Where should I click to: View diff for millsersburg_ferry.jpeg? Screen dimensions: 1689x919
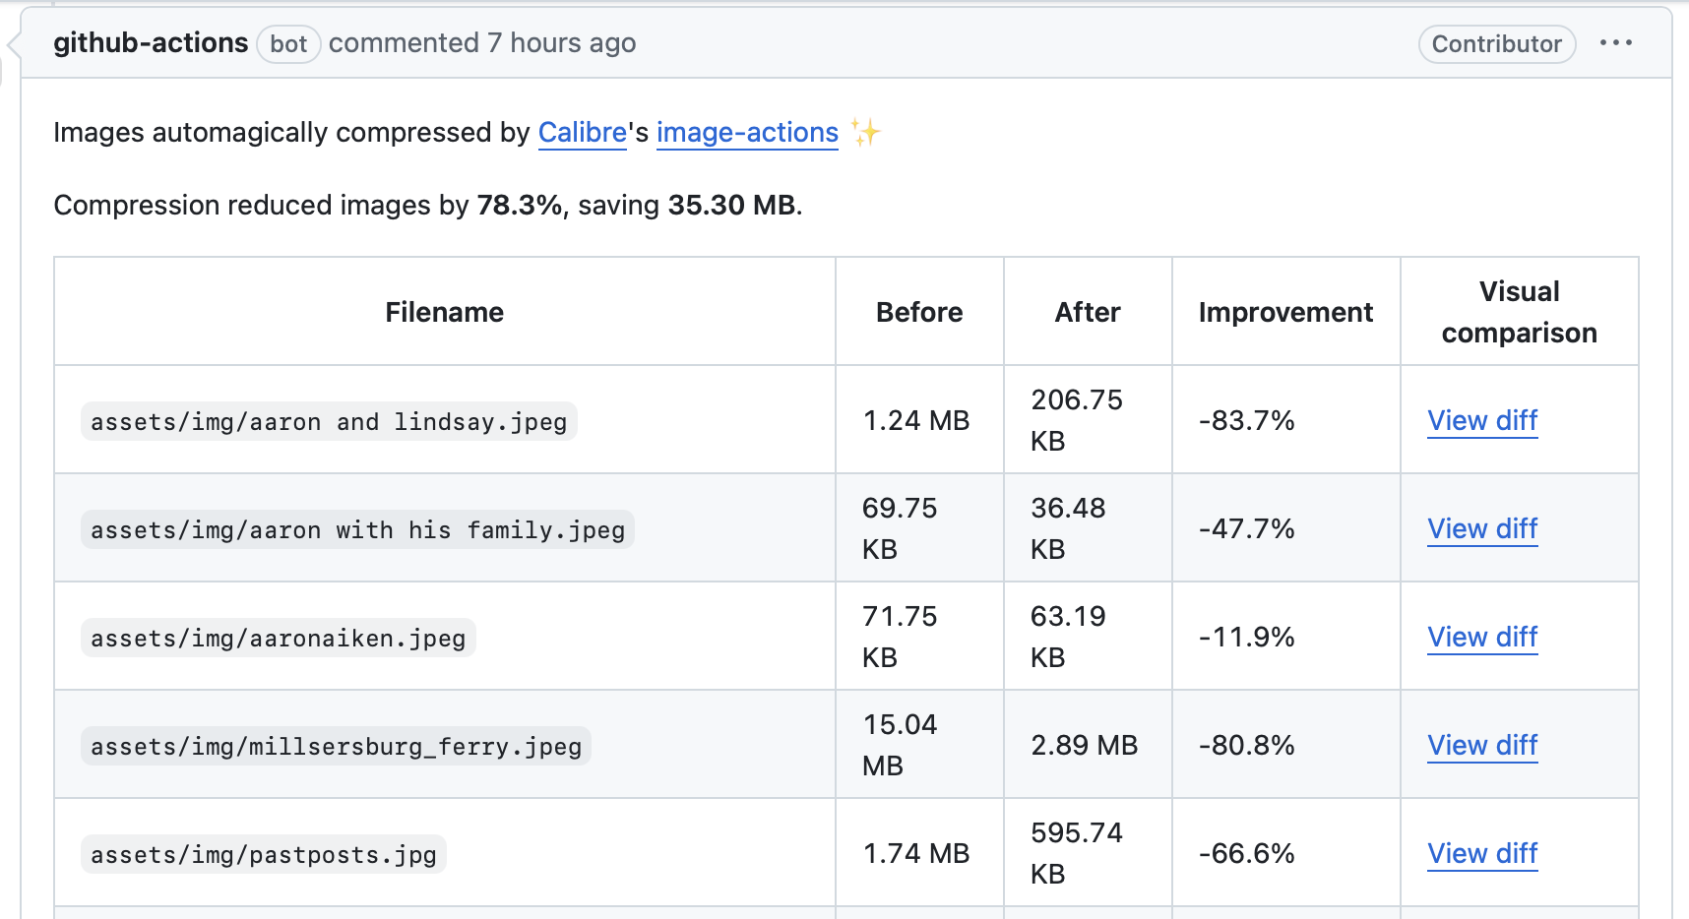[x=1481, y=746]
